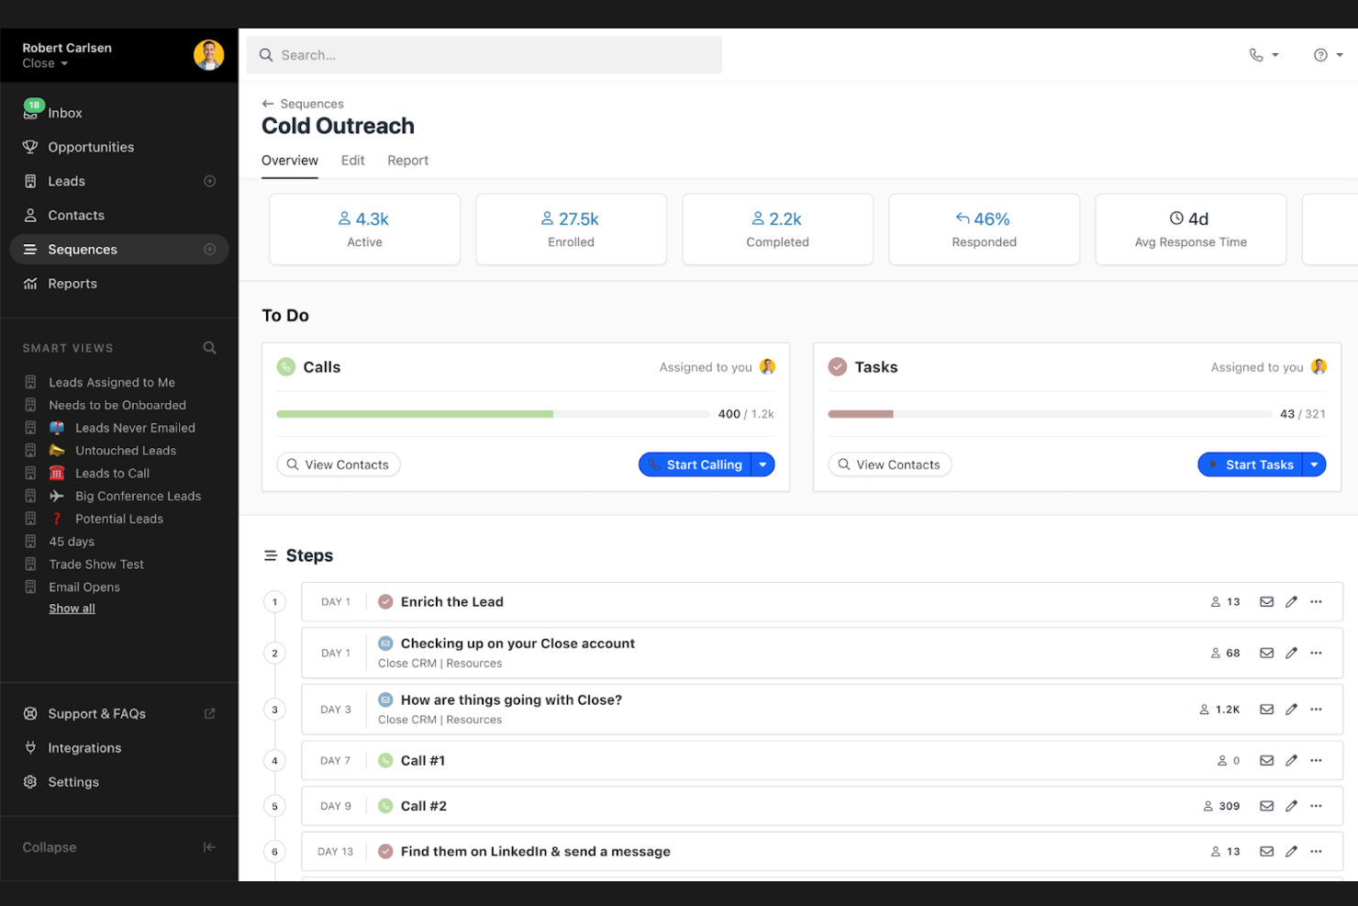Open the Reports section
Viewport: 1358px width, 906px height.
click(x=72, y=283)
